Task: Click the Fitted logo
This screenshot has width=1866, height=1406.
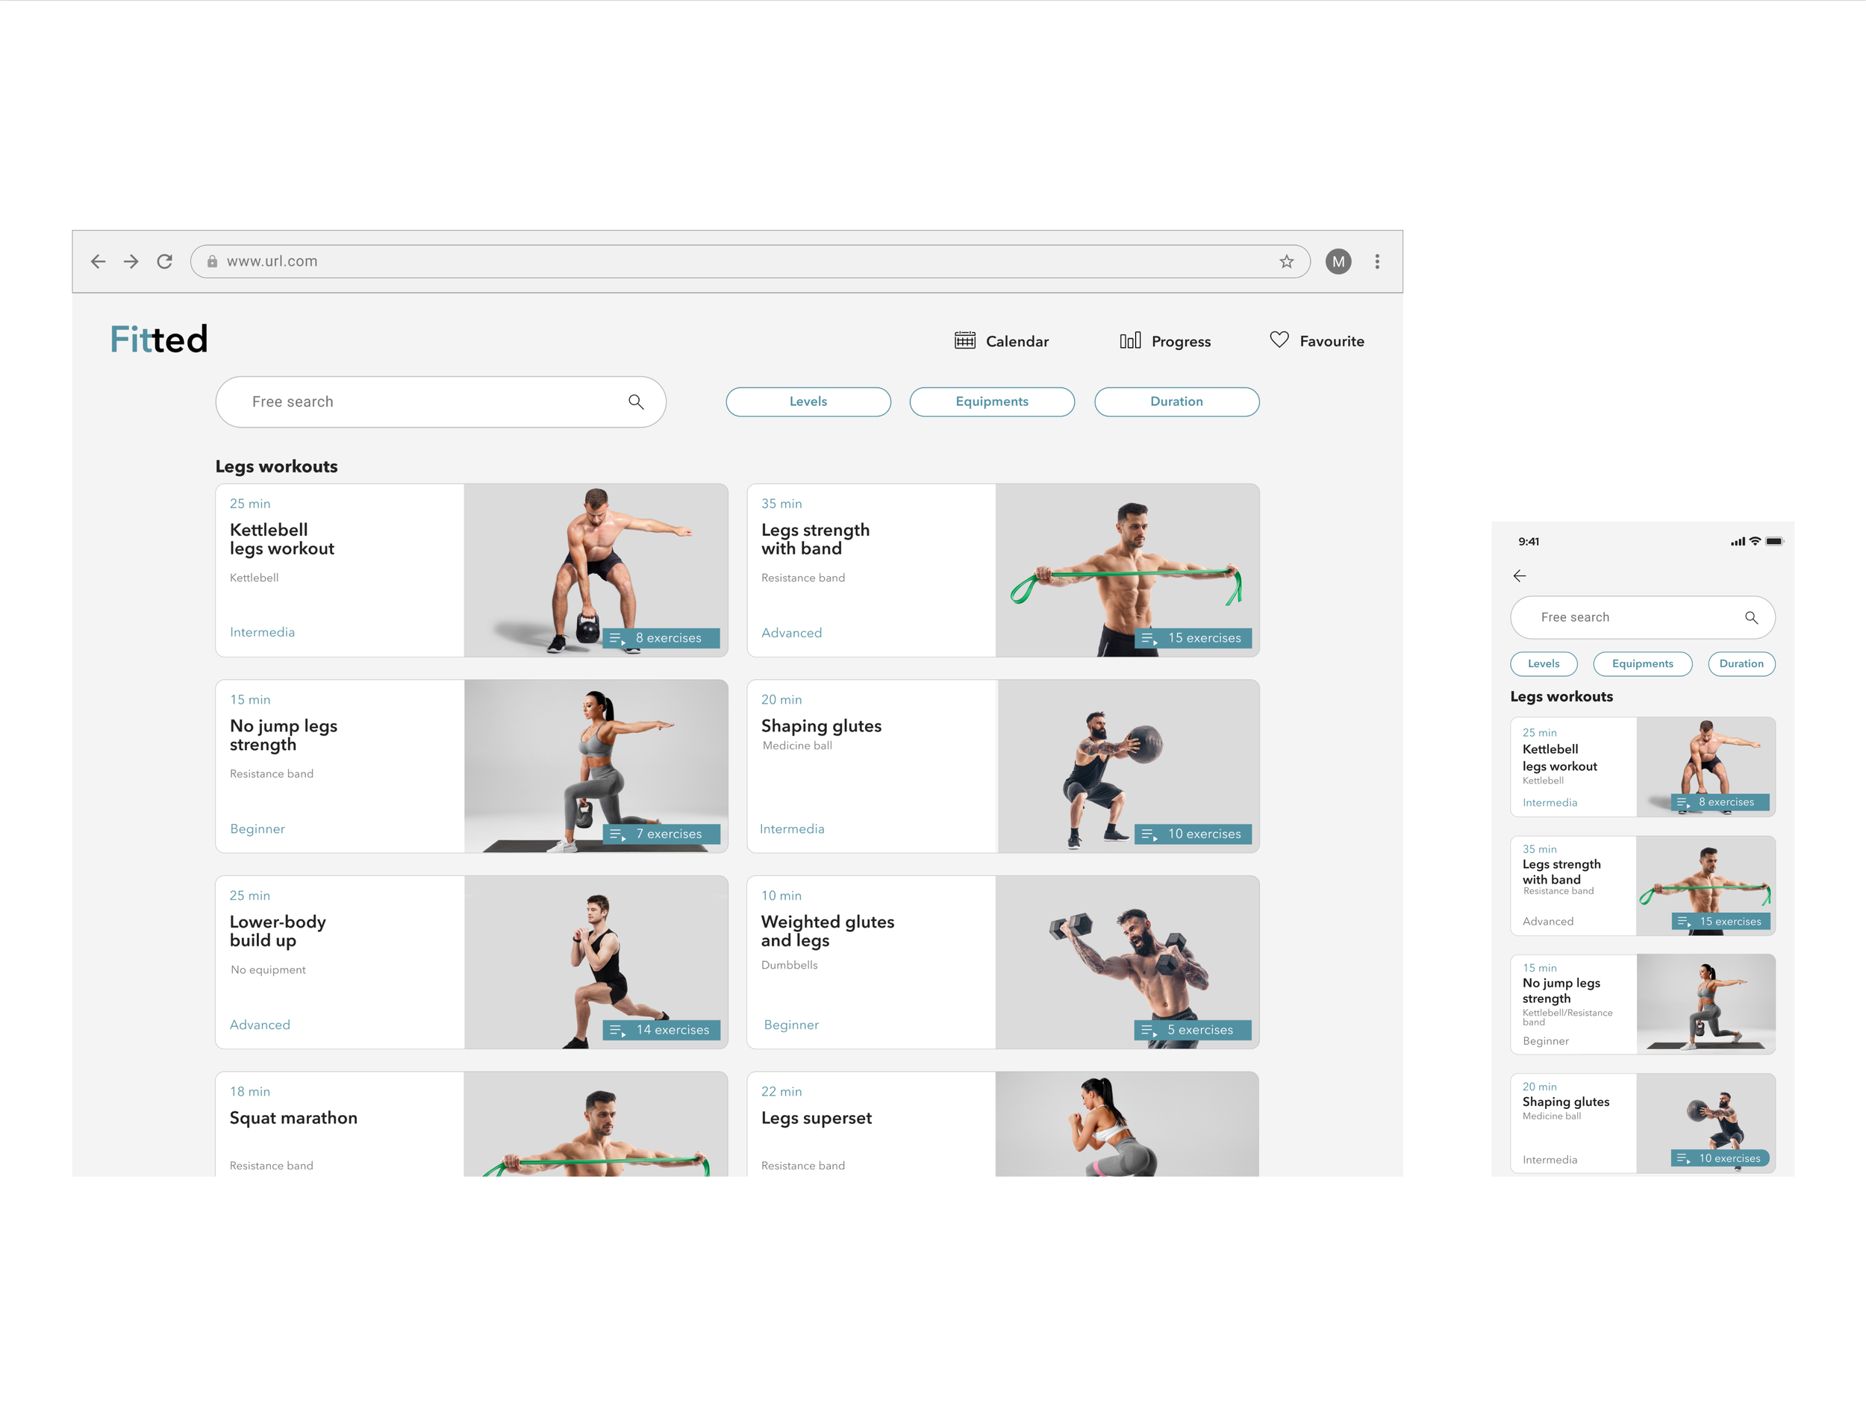Action: click(158, 339)
